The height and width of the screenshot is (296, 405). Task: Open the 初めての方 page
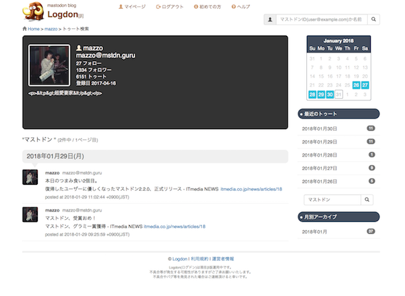pos(207,7)
